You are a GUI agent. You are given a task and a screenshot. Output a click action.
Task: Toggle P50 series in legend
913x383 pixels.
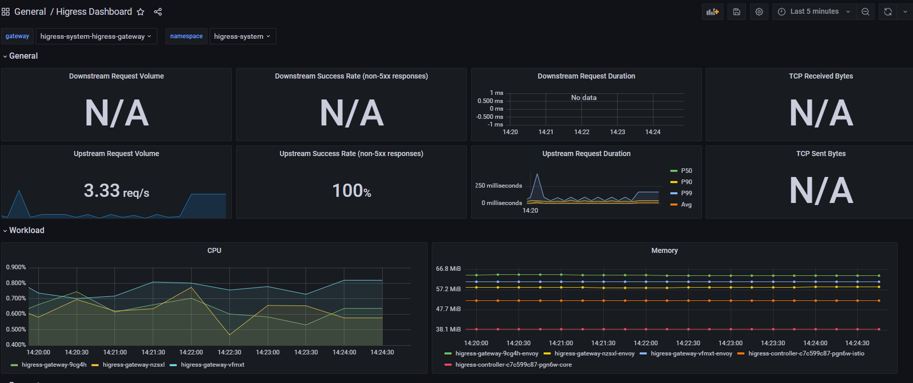[686, 171]
